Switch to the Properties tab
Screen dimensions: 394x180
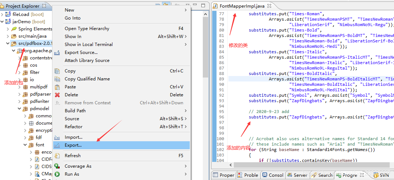tap(223, 175)
